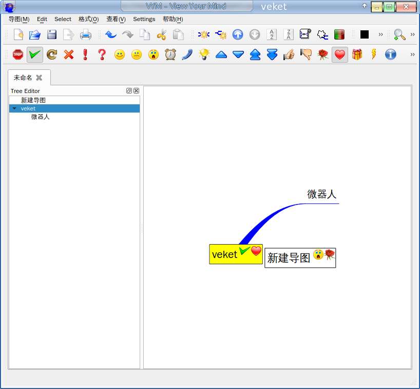Toggle the red cross flag

tap(69, 54)
